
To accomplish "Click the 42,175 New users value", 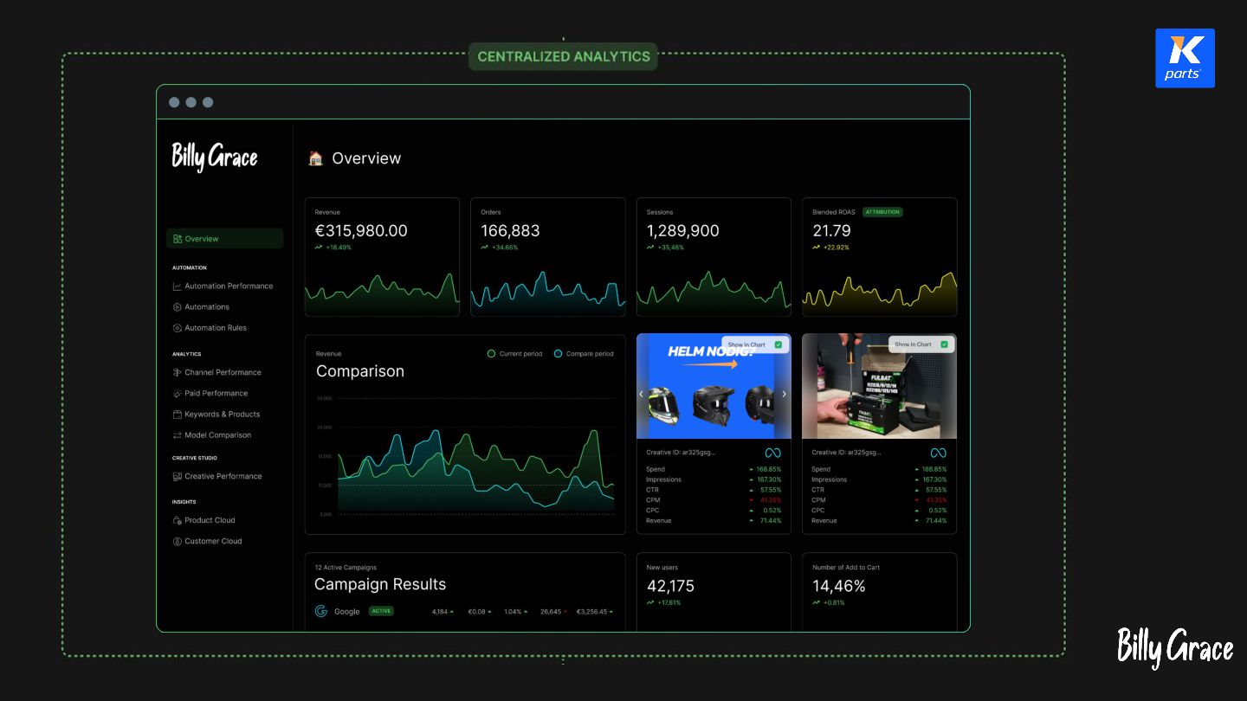I will pos(670,586).
